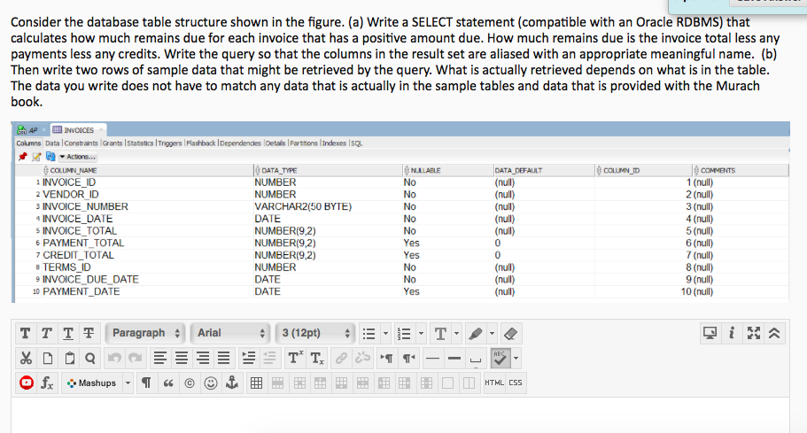The image size is (807, 433).
Task: Click inside the answer text area
Action: click(x=400, y=415)
